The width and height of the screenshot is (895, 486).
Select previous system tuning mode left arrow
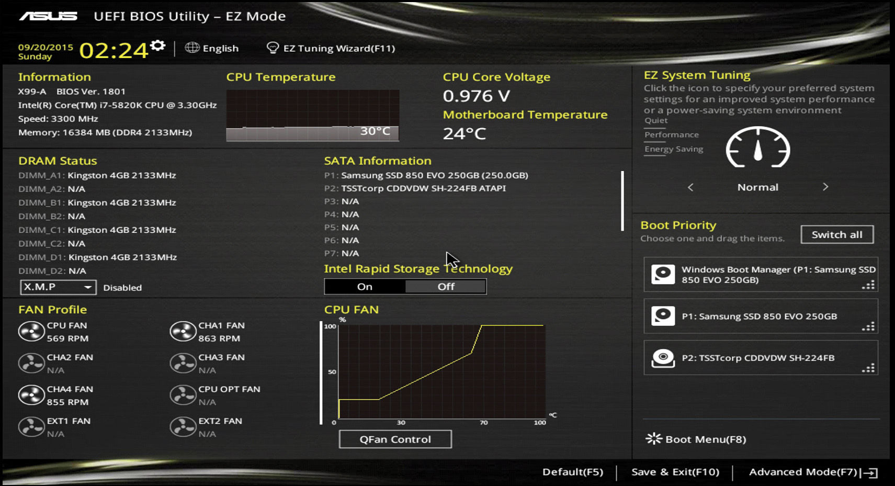[690, 187]
